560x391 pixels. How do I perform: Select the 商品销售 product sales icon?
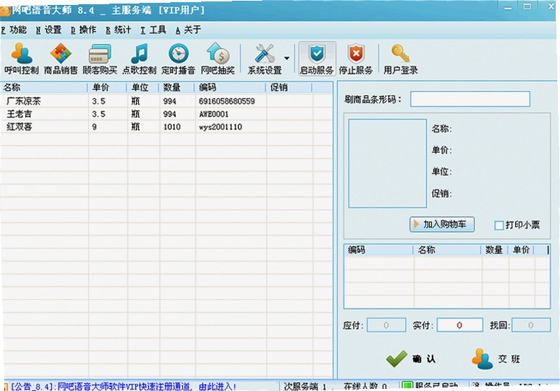click(x=61, y=59)
